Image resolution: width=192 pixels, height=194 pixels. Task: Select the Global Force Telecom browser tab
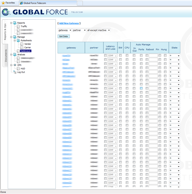tap(48, 3)
